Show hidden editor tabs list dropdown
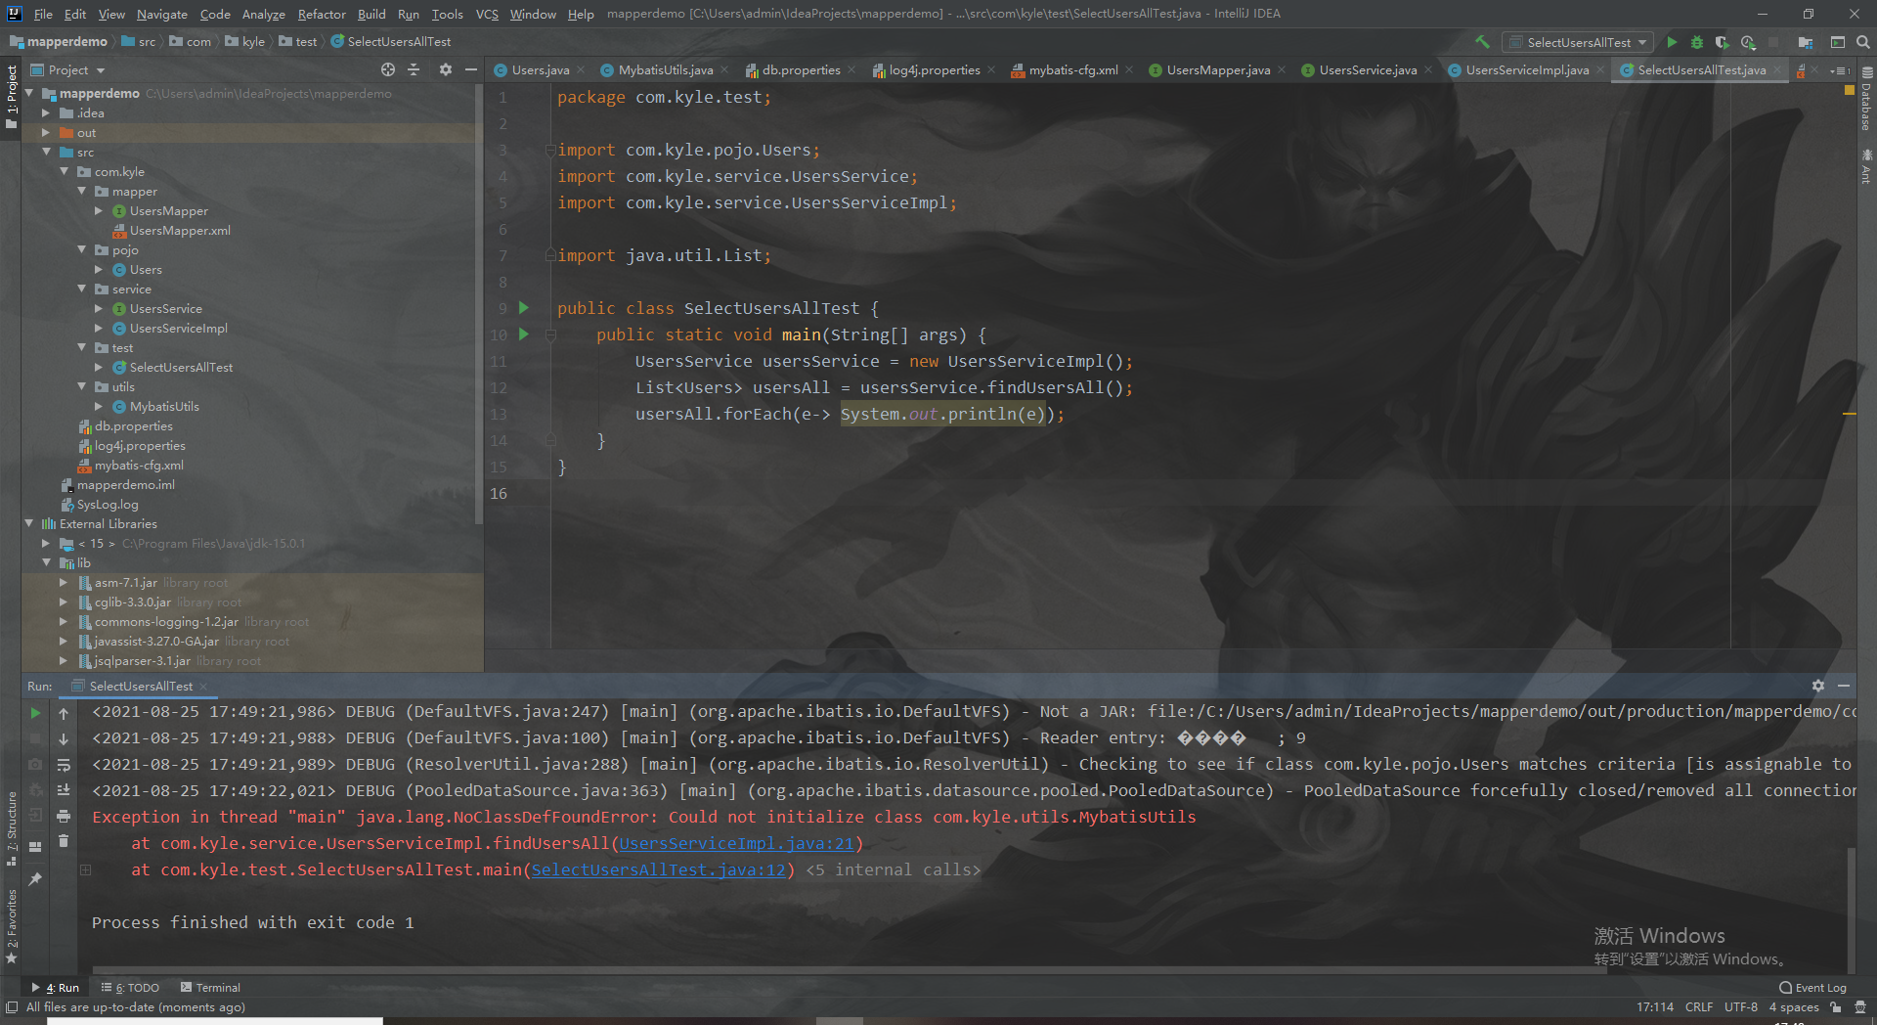The width and height of the screenshot is (1877, 1025). (1841, 70)
